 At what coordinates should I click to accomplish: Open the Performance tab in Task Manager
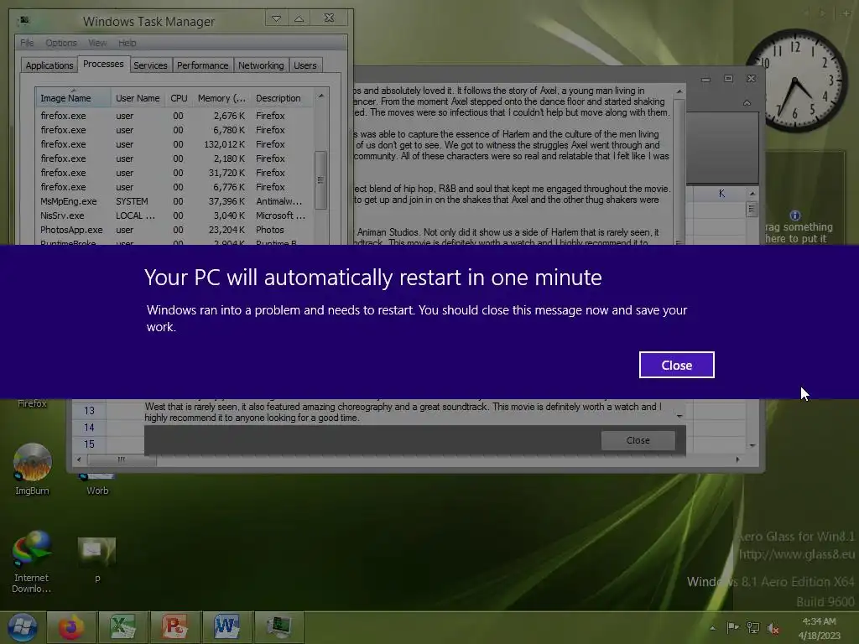(x=202, y=65)
